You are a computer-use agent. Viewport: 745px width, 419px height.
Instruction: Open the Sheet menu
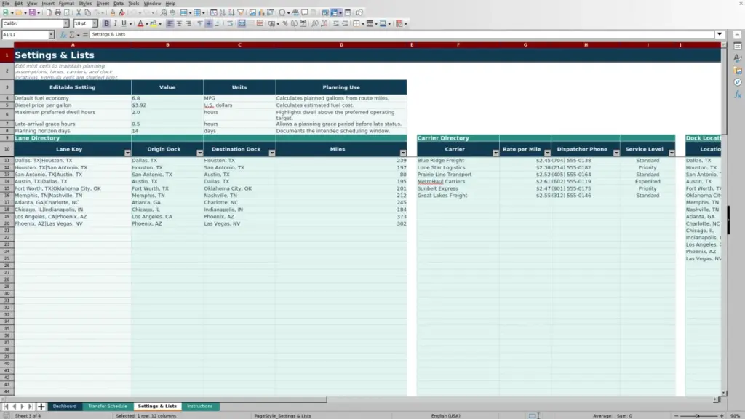[x=103, y=4]
